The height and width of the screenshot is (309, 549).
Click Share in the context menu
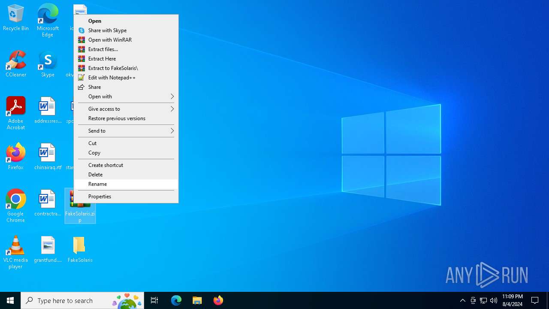coord(126,87)
